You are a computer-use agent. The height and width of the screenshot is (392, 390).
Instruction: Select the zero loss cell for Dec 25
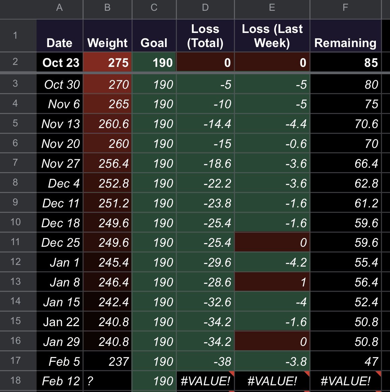click(272, 242)
